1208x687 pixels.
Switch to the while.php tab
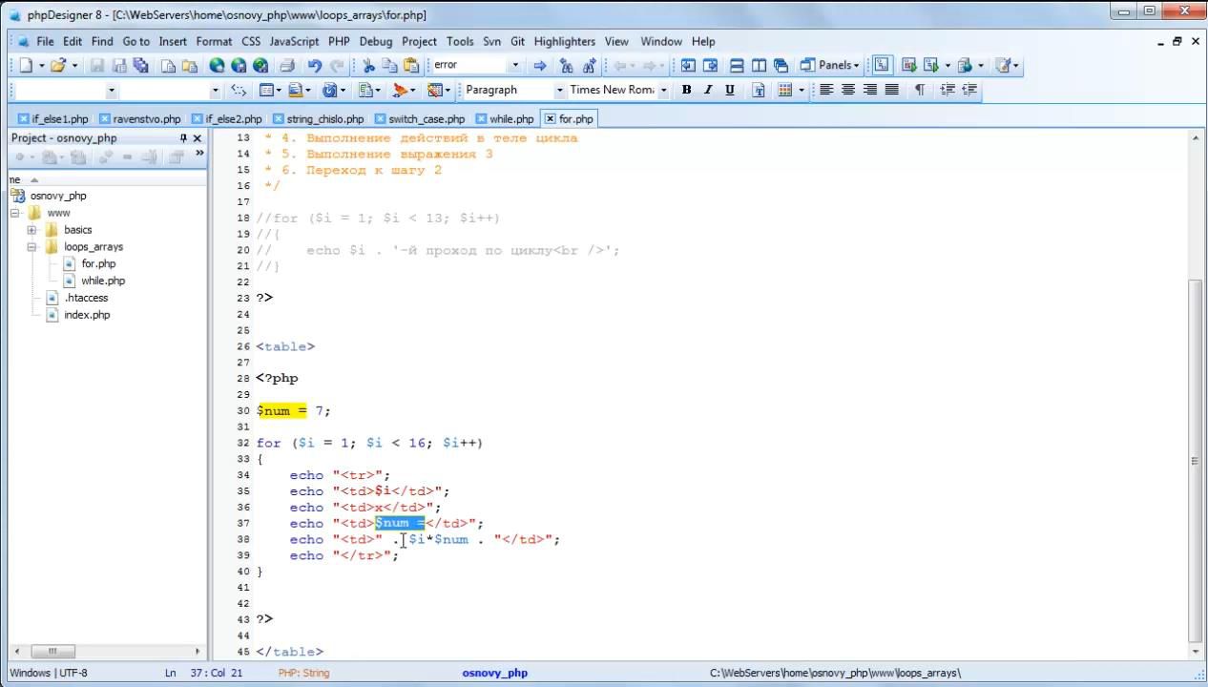point(506,119)
